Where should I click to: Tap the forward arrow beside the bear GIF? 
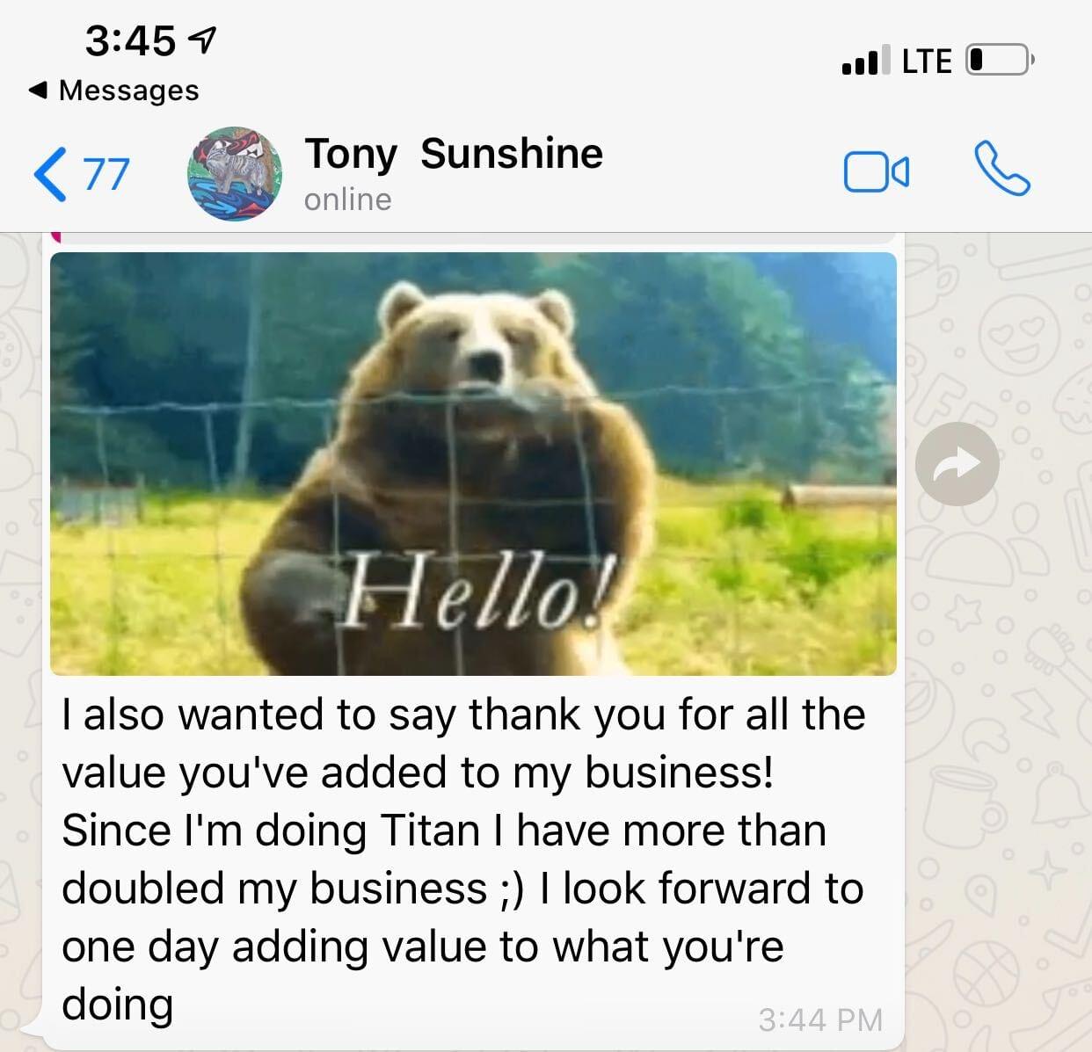(x=957, y=464)
